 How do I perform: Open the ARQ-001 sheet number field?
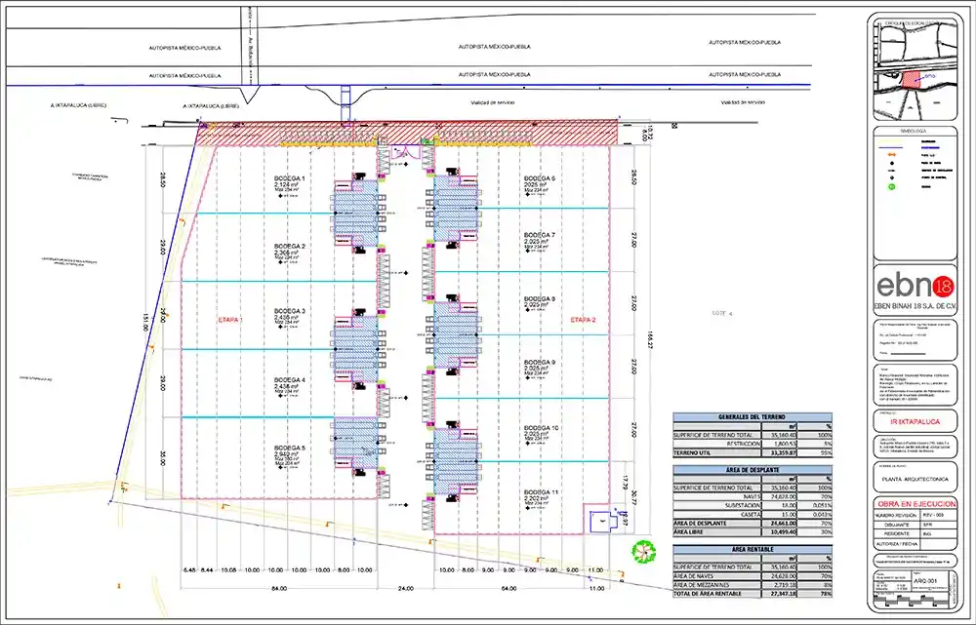[x=927, y=580]
